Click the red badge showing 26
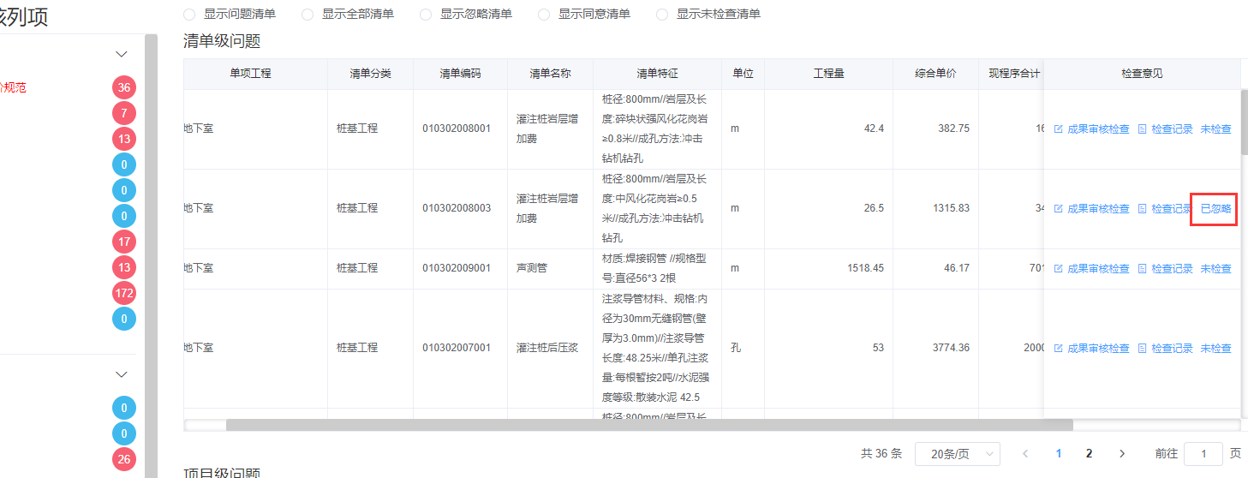 click(124, 459)
